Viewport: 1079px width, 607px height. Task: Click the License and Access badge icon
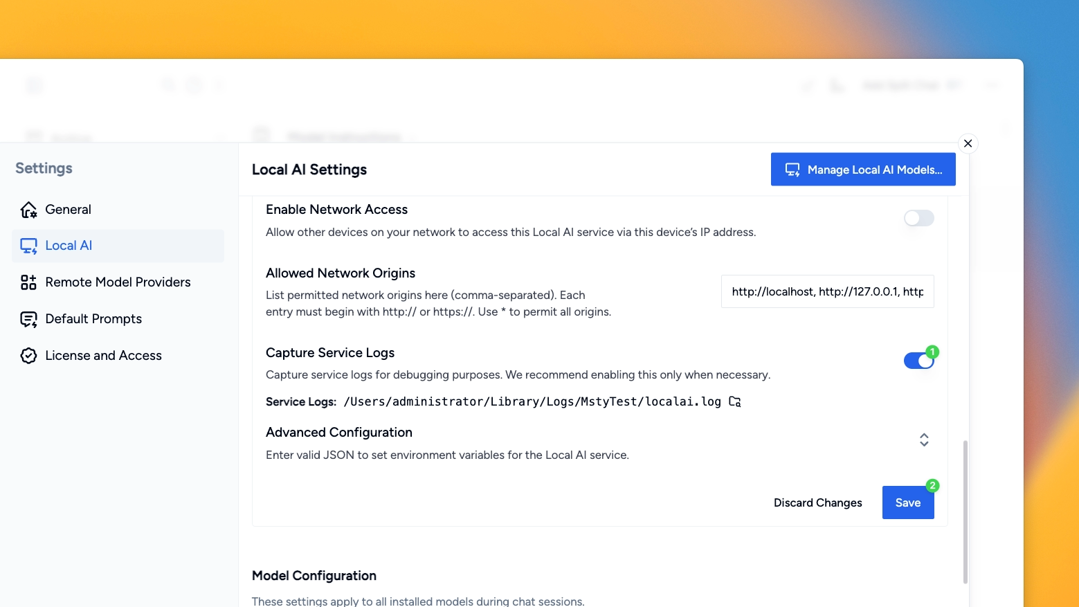coord(28,355)
